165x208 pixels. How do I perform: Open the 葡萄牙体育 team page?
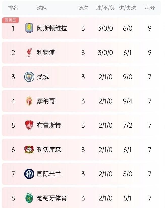(x=52, y=198)
